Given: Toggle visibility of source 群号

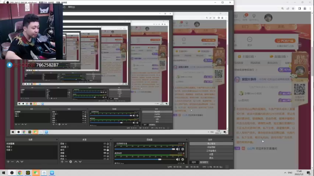Looking at the screenshot, I should pyautogui.click(x=105, y=150).
